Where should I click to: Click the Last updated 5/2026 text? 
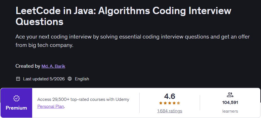pyautogui.click(x=44, y=79)
